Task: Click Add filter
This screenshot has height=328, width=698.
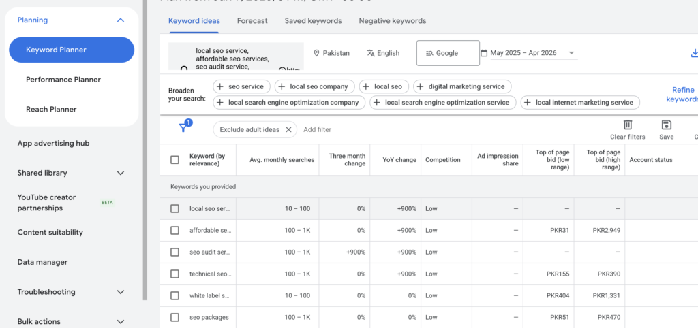Action: pos(318,130)
